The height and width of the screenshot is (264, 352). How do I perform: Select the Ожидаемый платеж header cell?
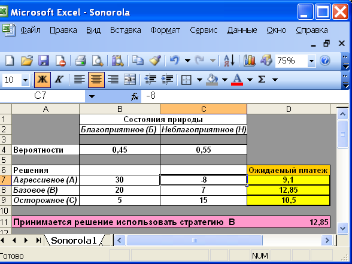pos(289,170)
